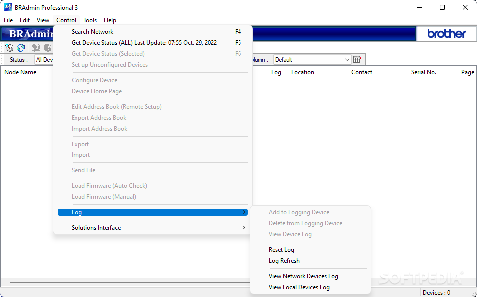Image resolution: width=477 pixels, height=297 pixels.
Task: Open the View menu
Action: [43, 20]
